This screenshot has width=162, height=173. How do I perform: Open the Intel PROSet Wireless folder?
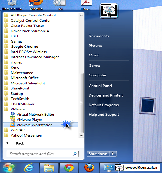click(29, 52)
